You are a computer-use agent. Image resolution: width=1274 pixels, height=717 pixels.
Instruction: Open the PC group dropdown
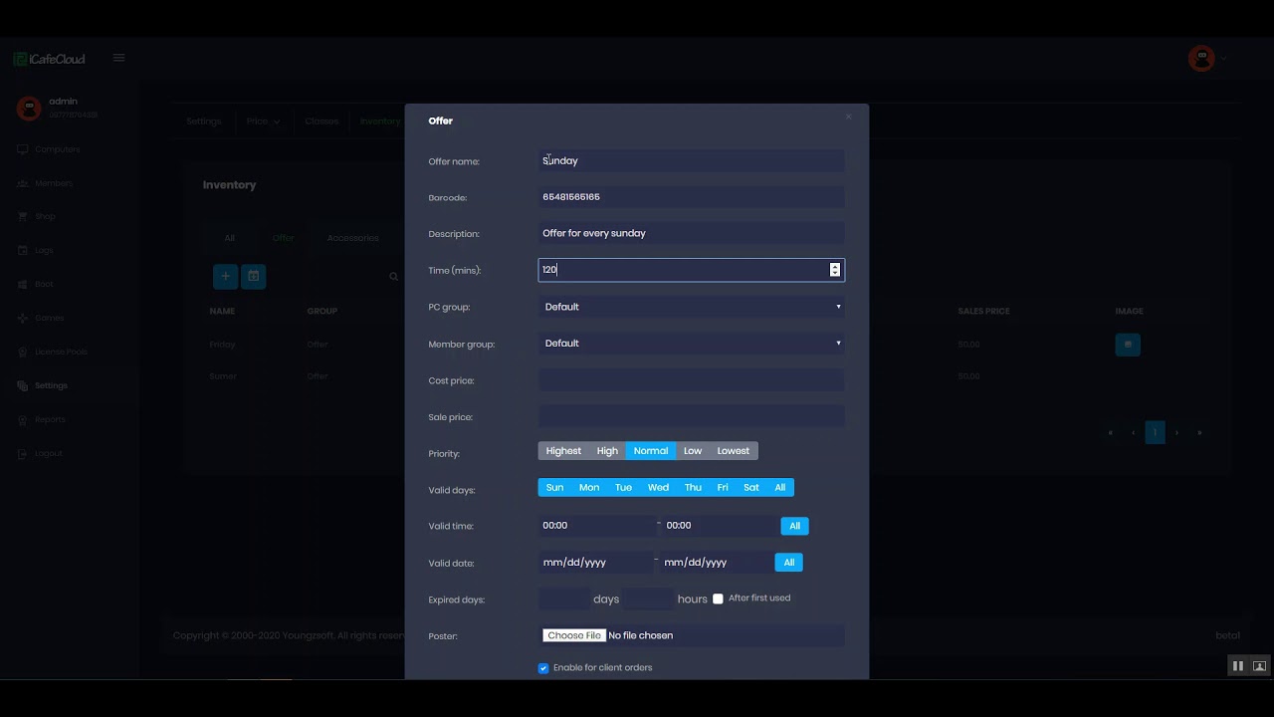692,307
